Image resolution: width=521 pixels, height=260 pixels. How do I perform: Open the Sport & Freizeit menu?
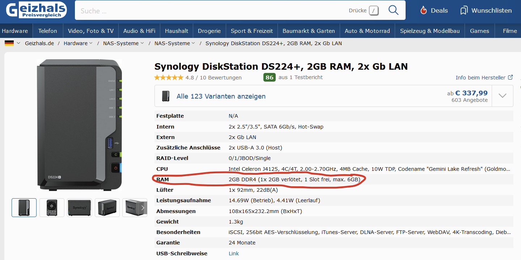pos(252,31)
